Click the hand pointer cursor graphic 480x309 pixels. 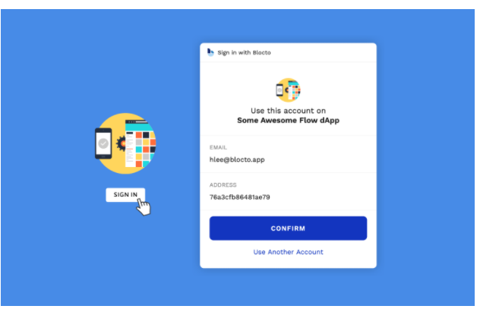click(x=144, y=207)
